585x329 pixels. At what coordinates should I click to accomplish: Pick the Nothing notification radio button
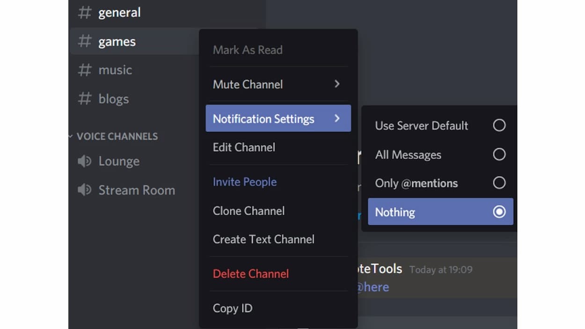(499, 212)
